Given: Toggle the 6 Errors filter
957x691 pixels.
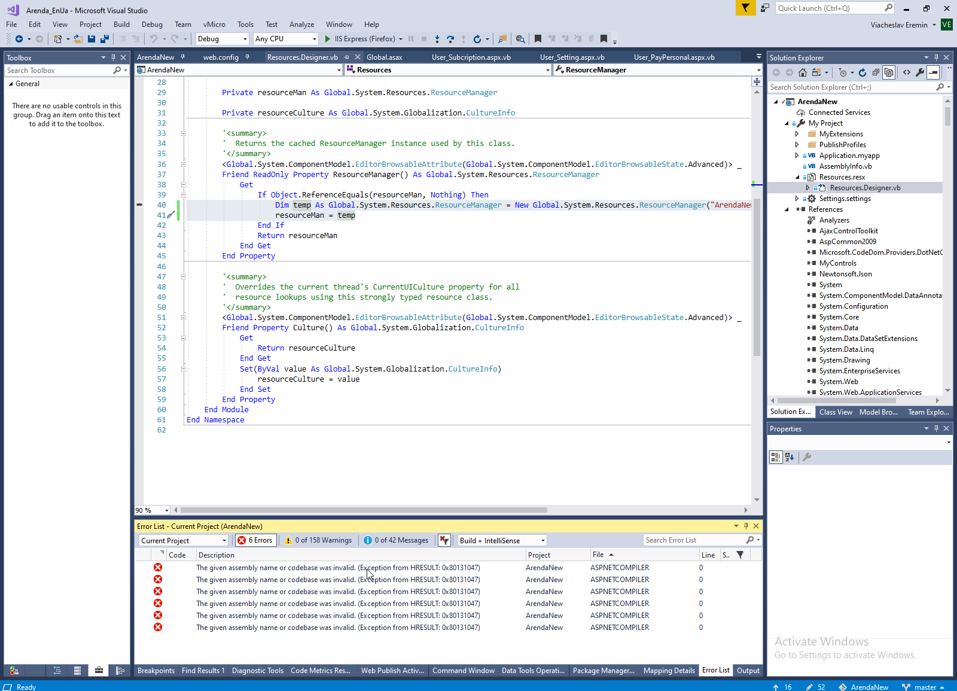Looking at the screenshot, I should click(x=255, y=540).
